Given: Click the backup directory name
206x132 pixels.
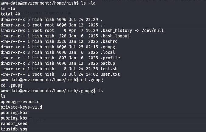Looking at the screenshot, I should point(107,63).
